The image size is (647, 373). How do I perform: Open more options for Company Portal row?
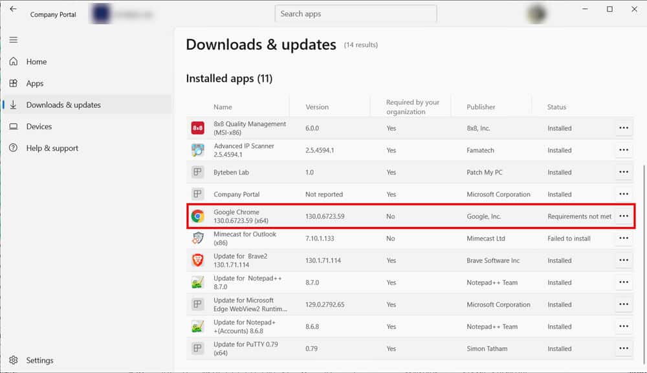624,194
